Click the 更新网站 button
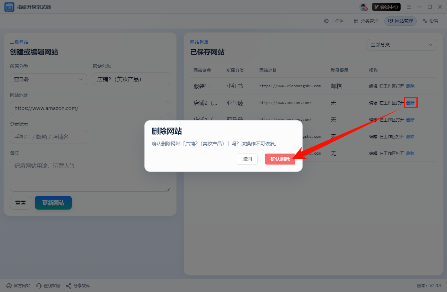 [53, 203]
